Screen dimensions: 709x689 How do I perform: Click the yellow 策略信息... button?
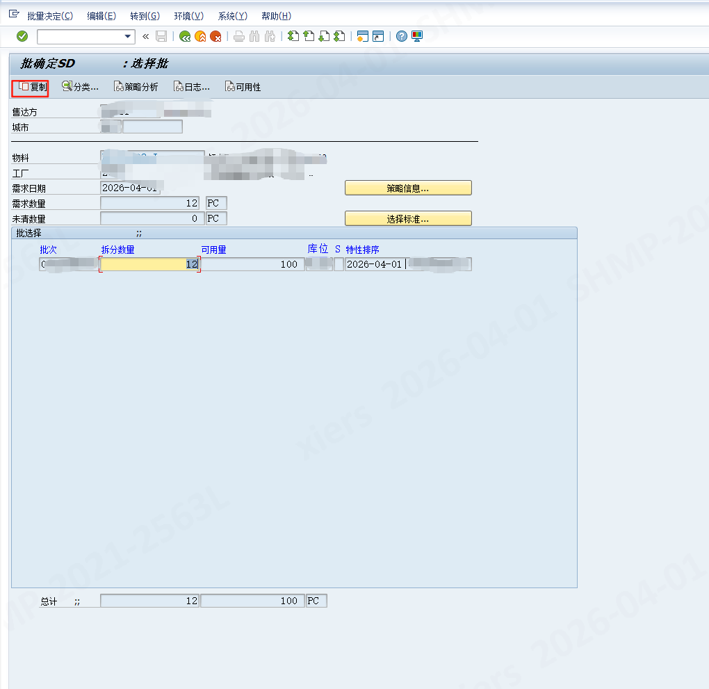click(x=408, y=188)
